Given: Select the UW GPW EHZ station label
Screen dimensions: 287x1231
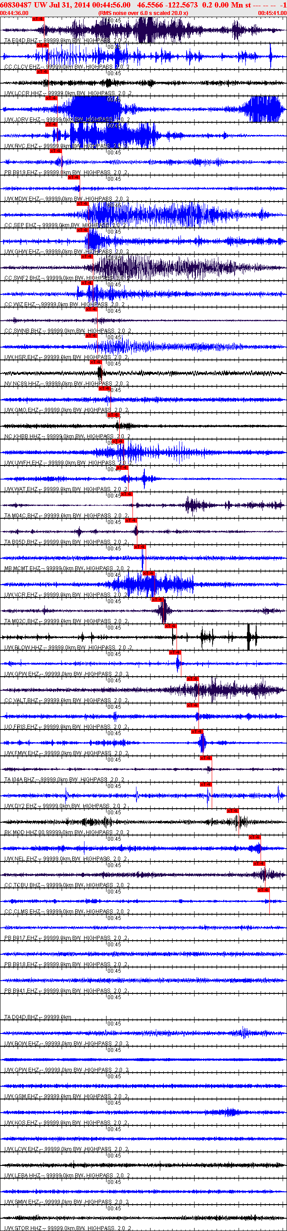Looking at the screenshot, I should click(66, 674).
